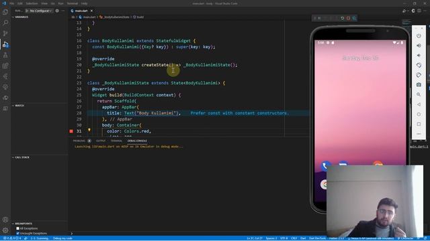This screenshot has height=241, width=430.
Task: Open DevTools from the debug toolbar
Action: pyautogui.click(x=354, y=18)
